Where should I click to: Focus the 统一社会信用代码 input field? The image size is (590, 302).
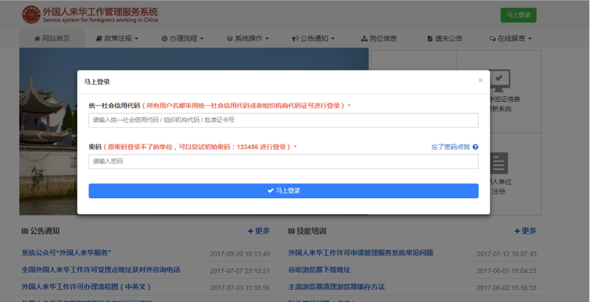click(283, 120)
